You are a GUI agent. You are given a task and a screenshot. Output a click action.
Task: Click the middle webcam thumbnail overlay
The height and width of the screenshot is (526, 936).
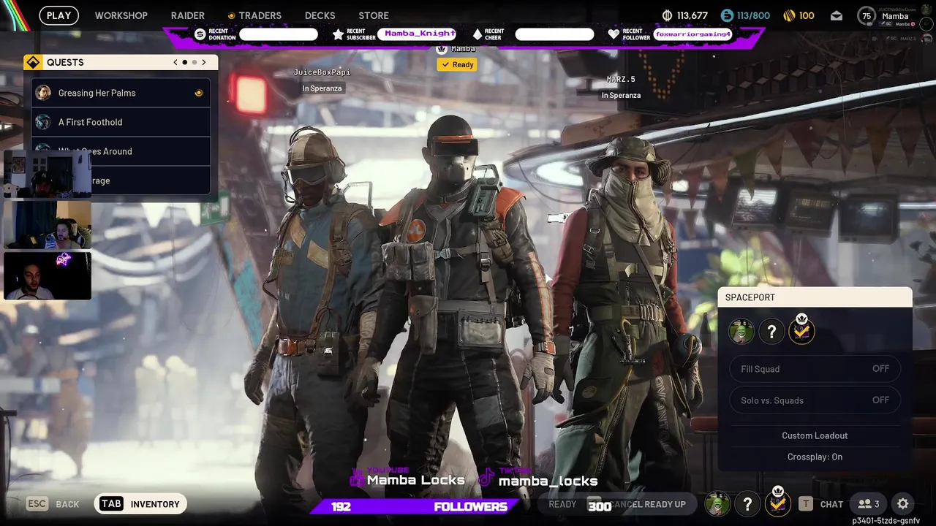pos(48,225)
